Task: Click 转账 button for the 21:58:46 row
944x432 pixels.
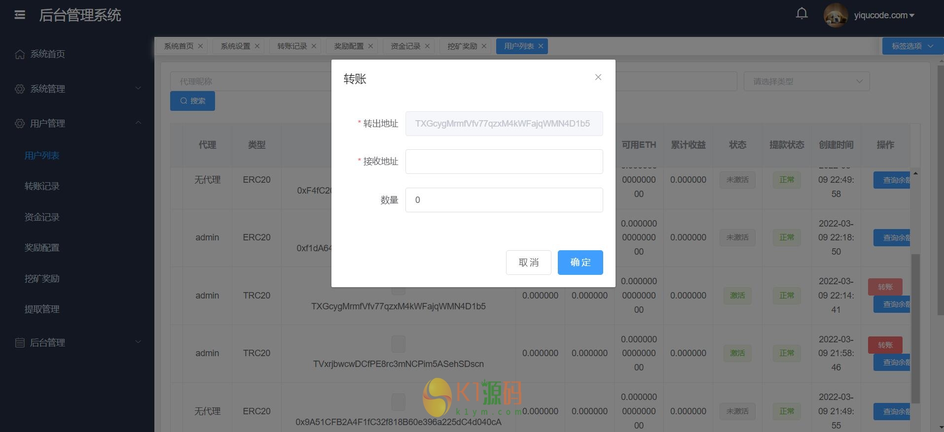Action: click(885, 345)
